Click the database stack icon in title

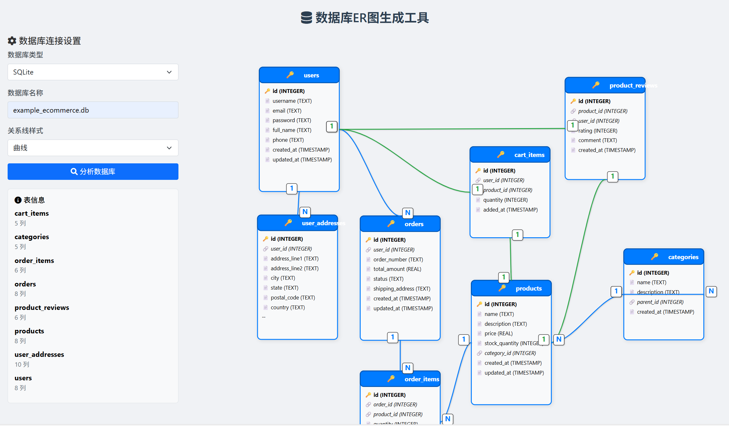(306, 18)
